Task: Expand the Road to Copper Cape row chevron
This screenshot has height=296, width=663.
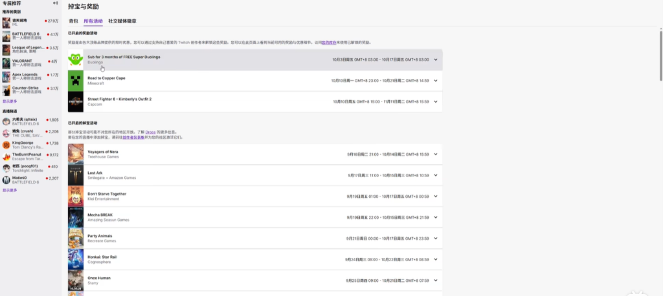Action: 436,81
